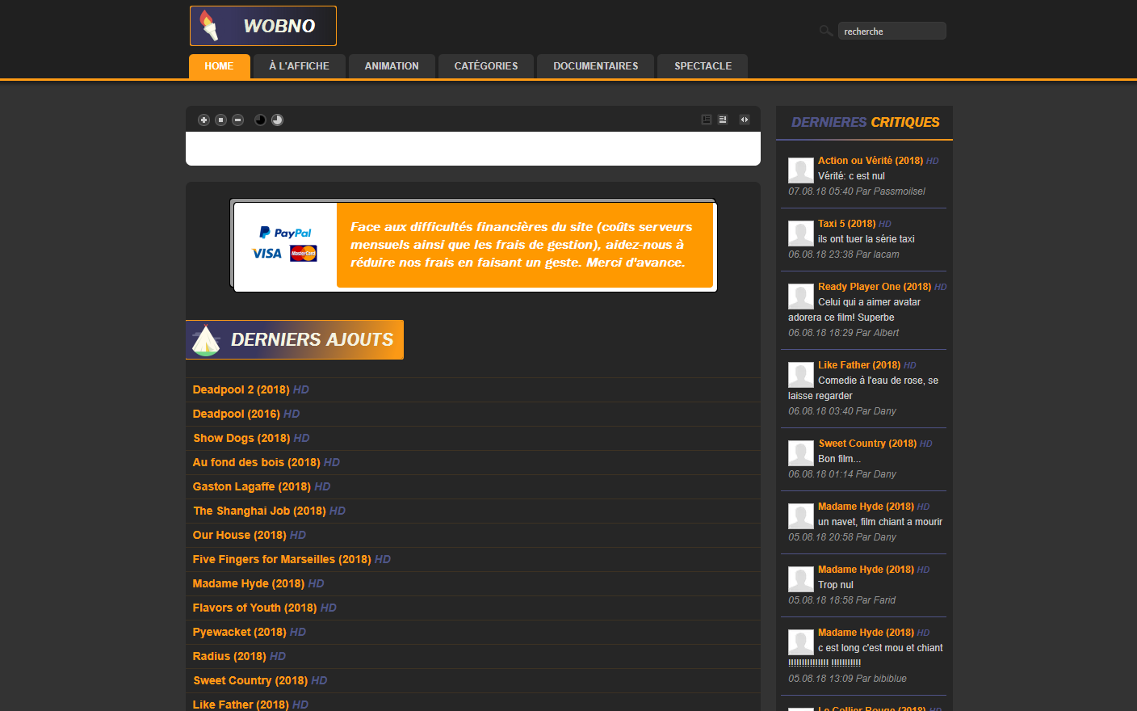Click avatar next to Like Father review

[x=801, y=375]
